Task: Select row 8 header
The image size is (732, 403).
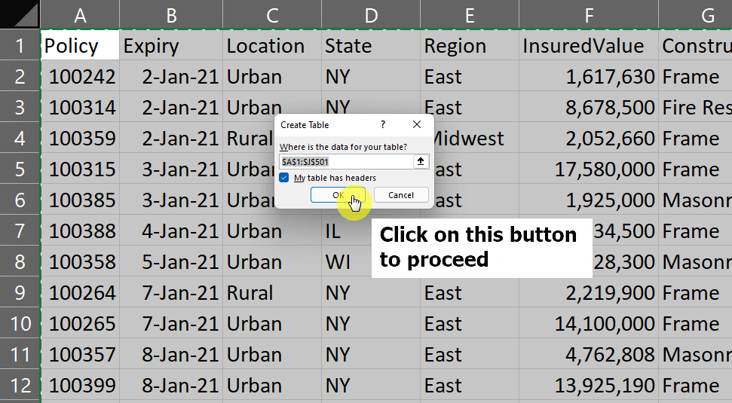Action: 20,261
